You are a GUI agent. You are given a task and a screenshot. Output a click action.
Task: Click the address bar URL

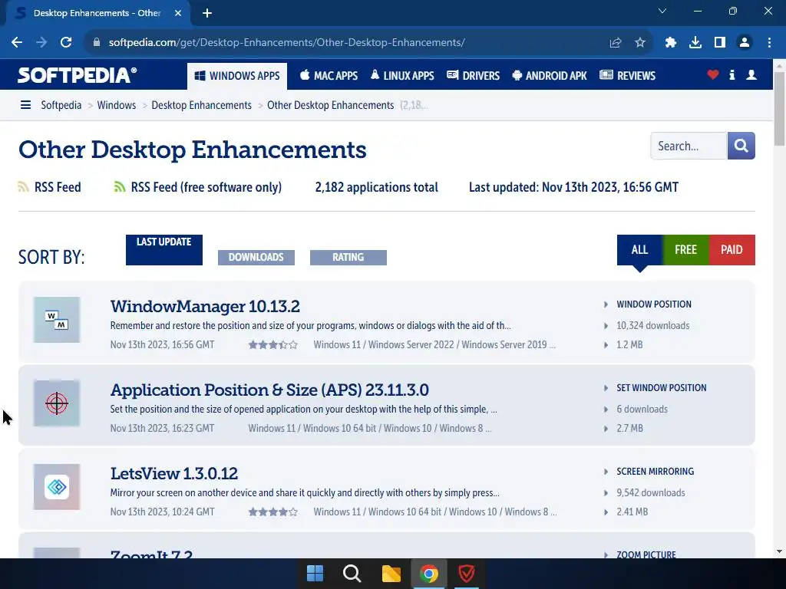point(287,43)
